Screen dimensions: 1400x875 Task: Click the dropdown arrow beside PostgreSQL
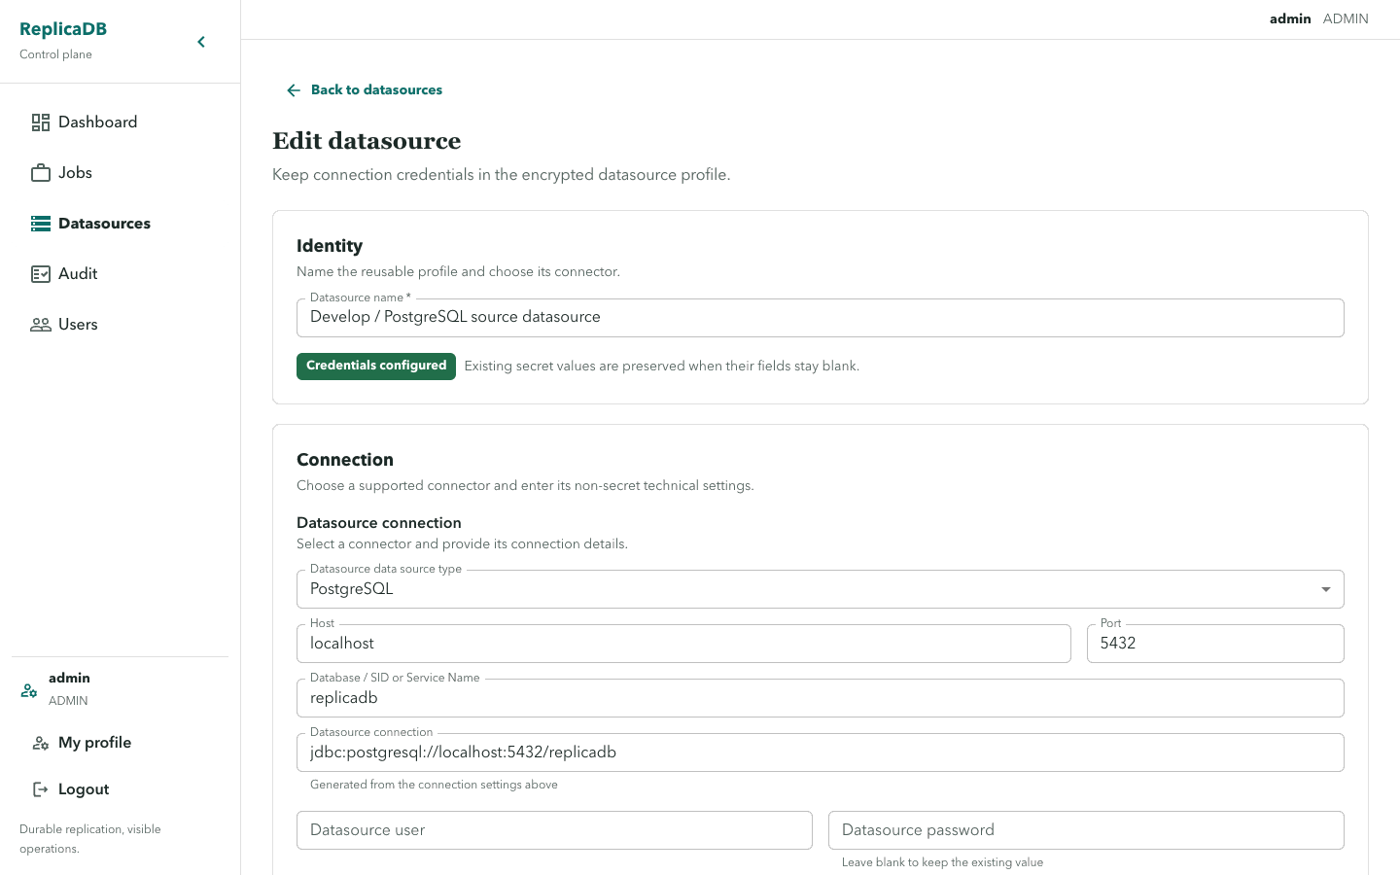[x=1326, y=589]
